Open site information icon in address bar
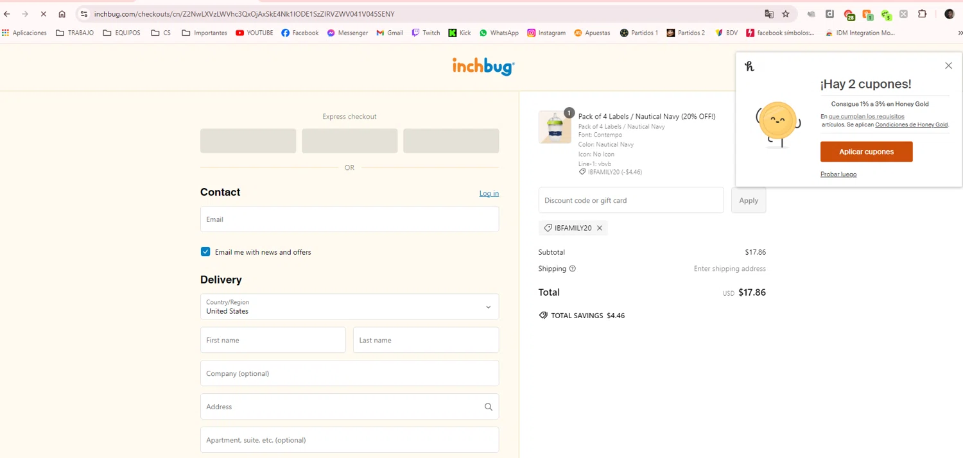This screenshot has width=963, height=458. click(x=84, y=14)
